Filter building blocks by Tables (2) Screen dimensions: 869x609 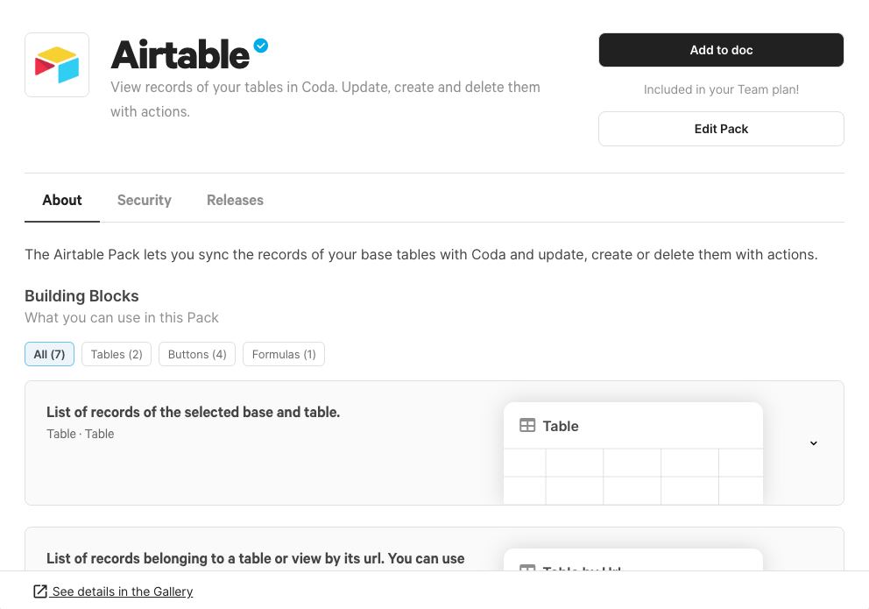[x=117, y=354]
